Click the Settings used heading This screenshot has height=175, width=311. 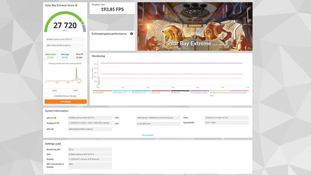(53, 144)
